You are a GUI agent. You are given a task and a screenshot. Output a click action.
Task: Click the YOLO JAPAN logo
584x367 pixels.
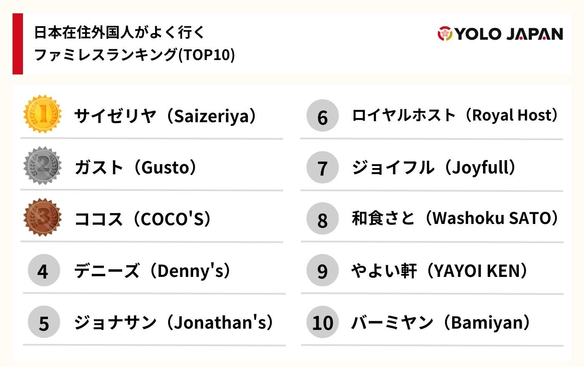coord(500,34)
